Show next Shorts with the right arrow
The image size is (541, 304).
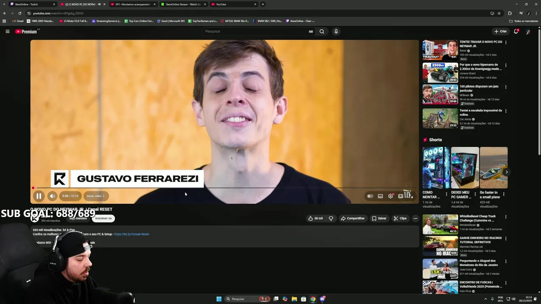coord(506,172)
